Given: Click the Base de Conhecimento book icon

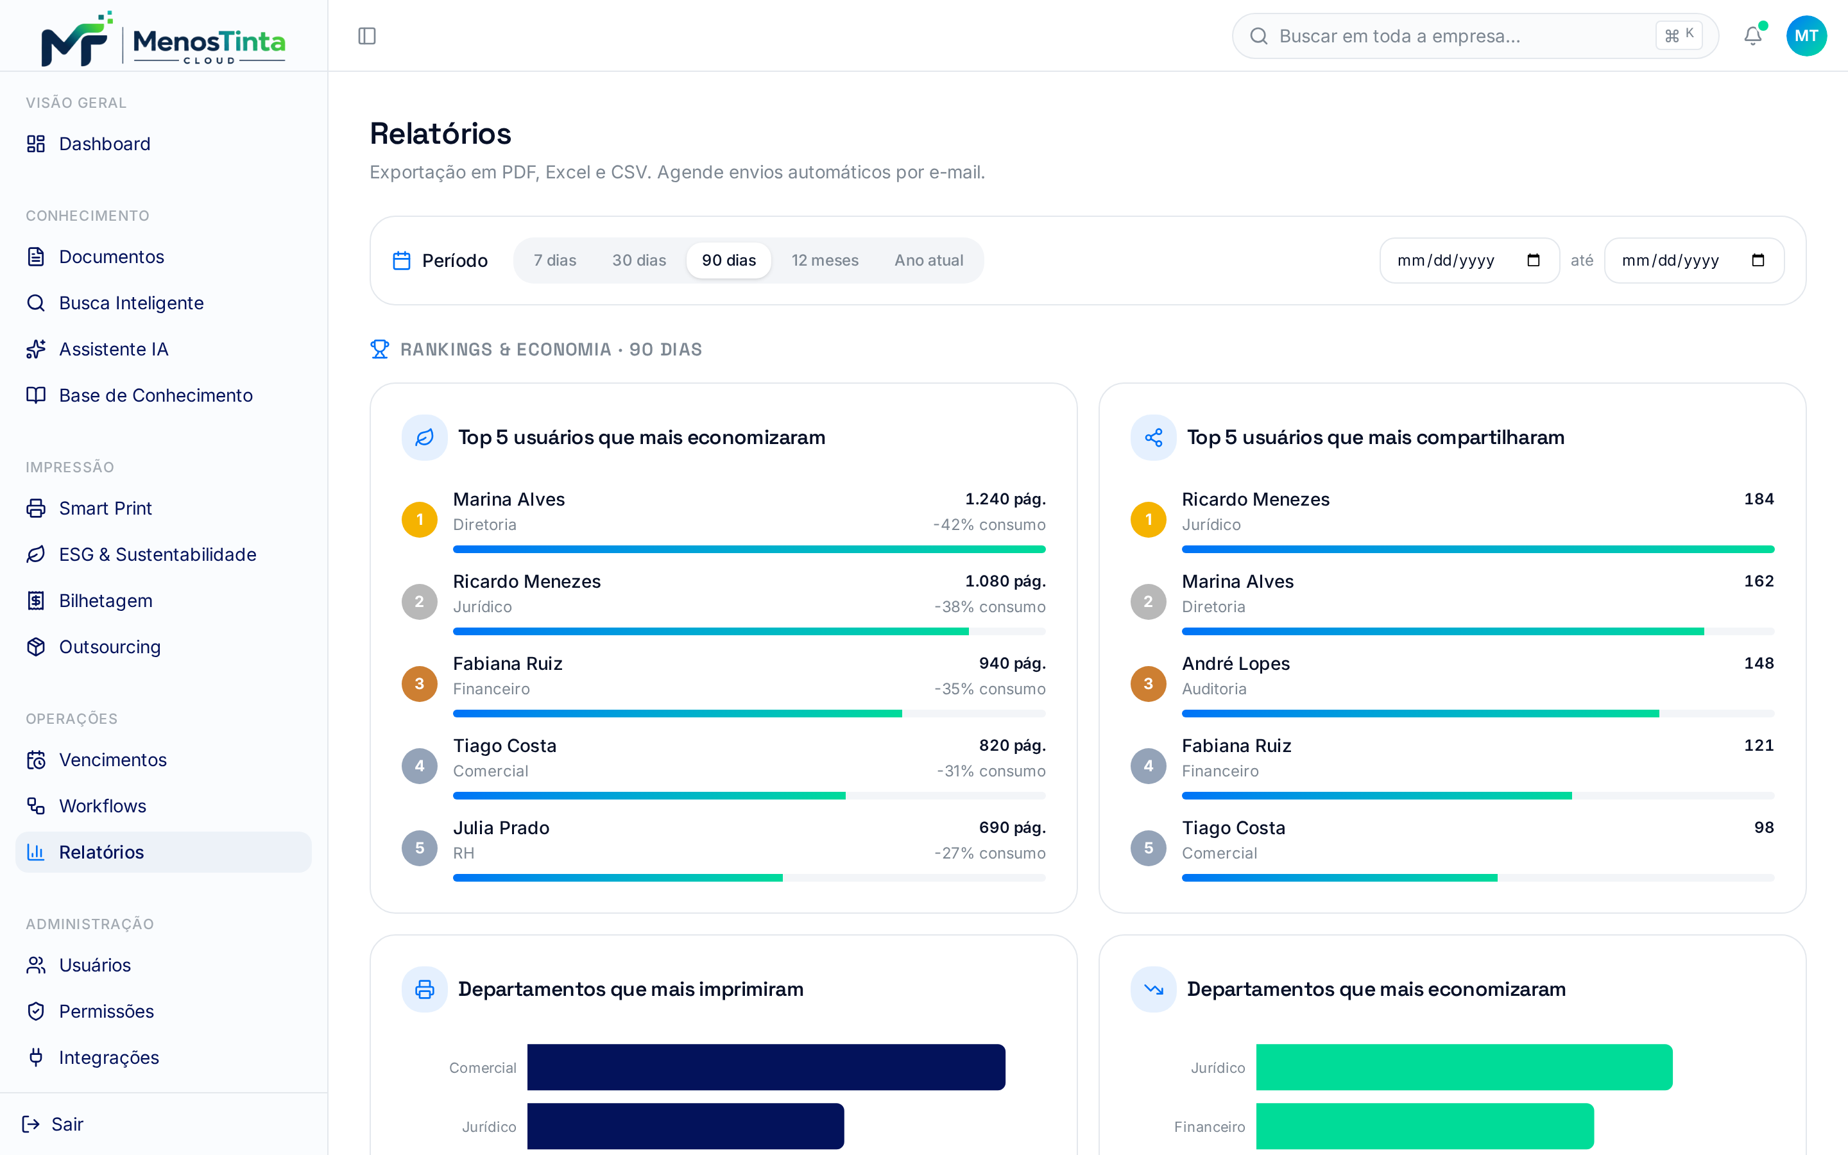Looking at the screenshot, I should (x=36, y=395).
